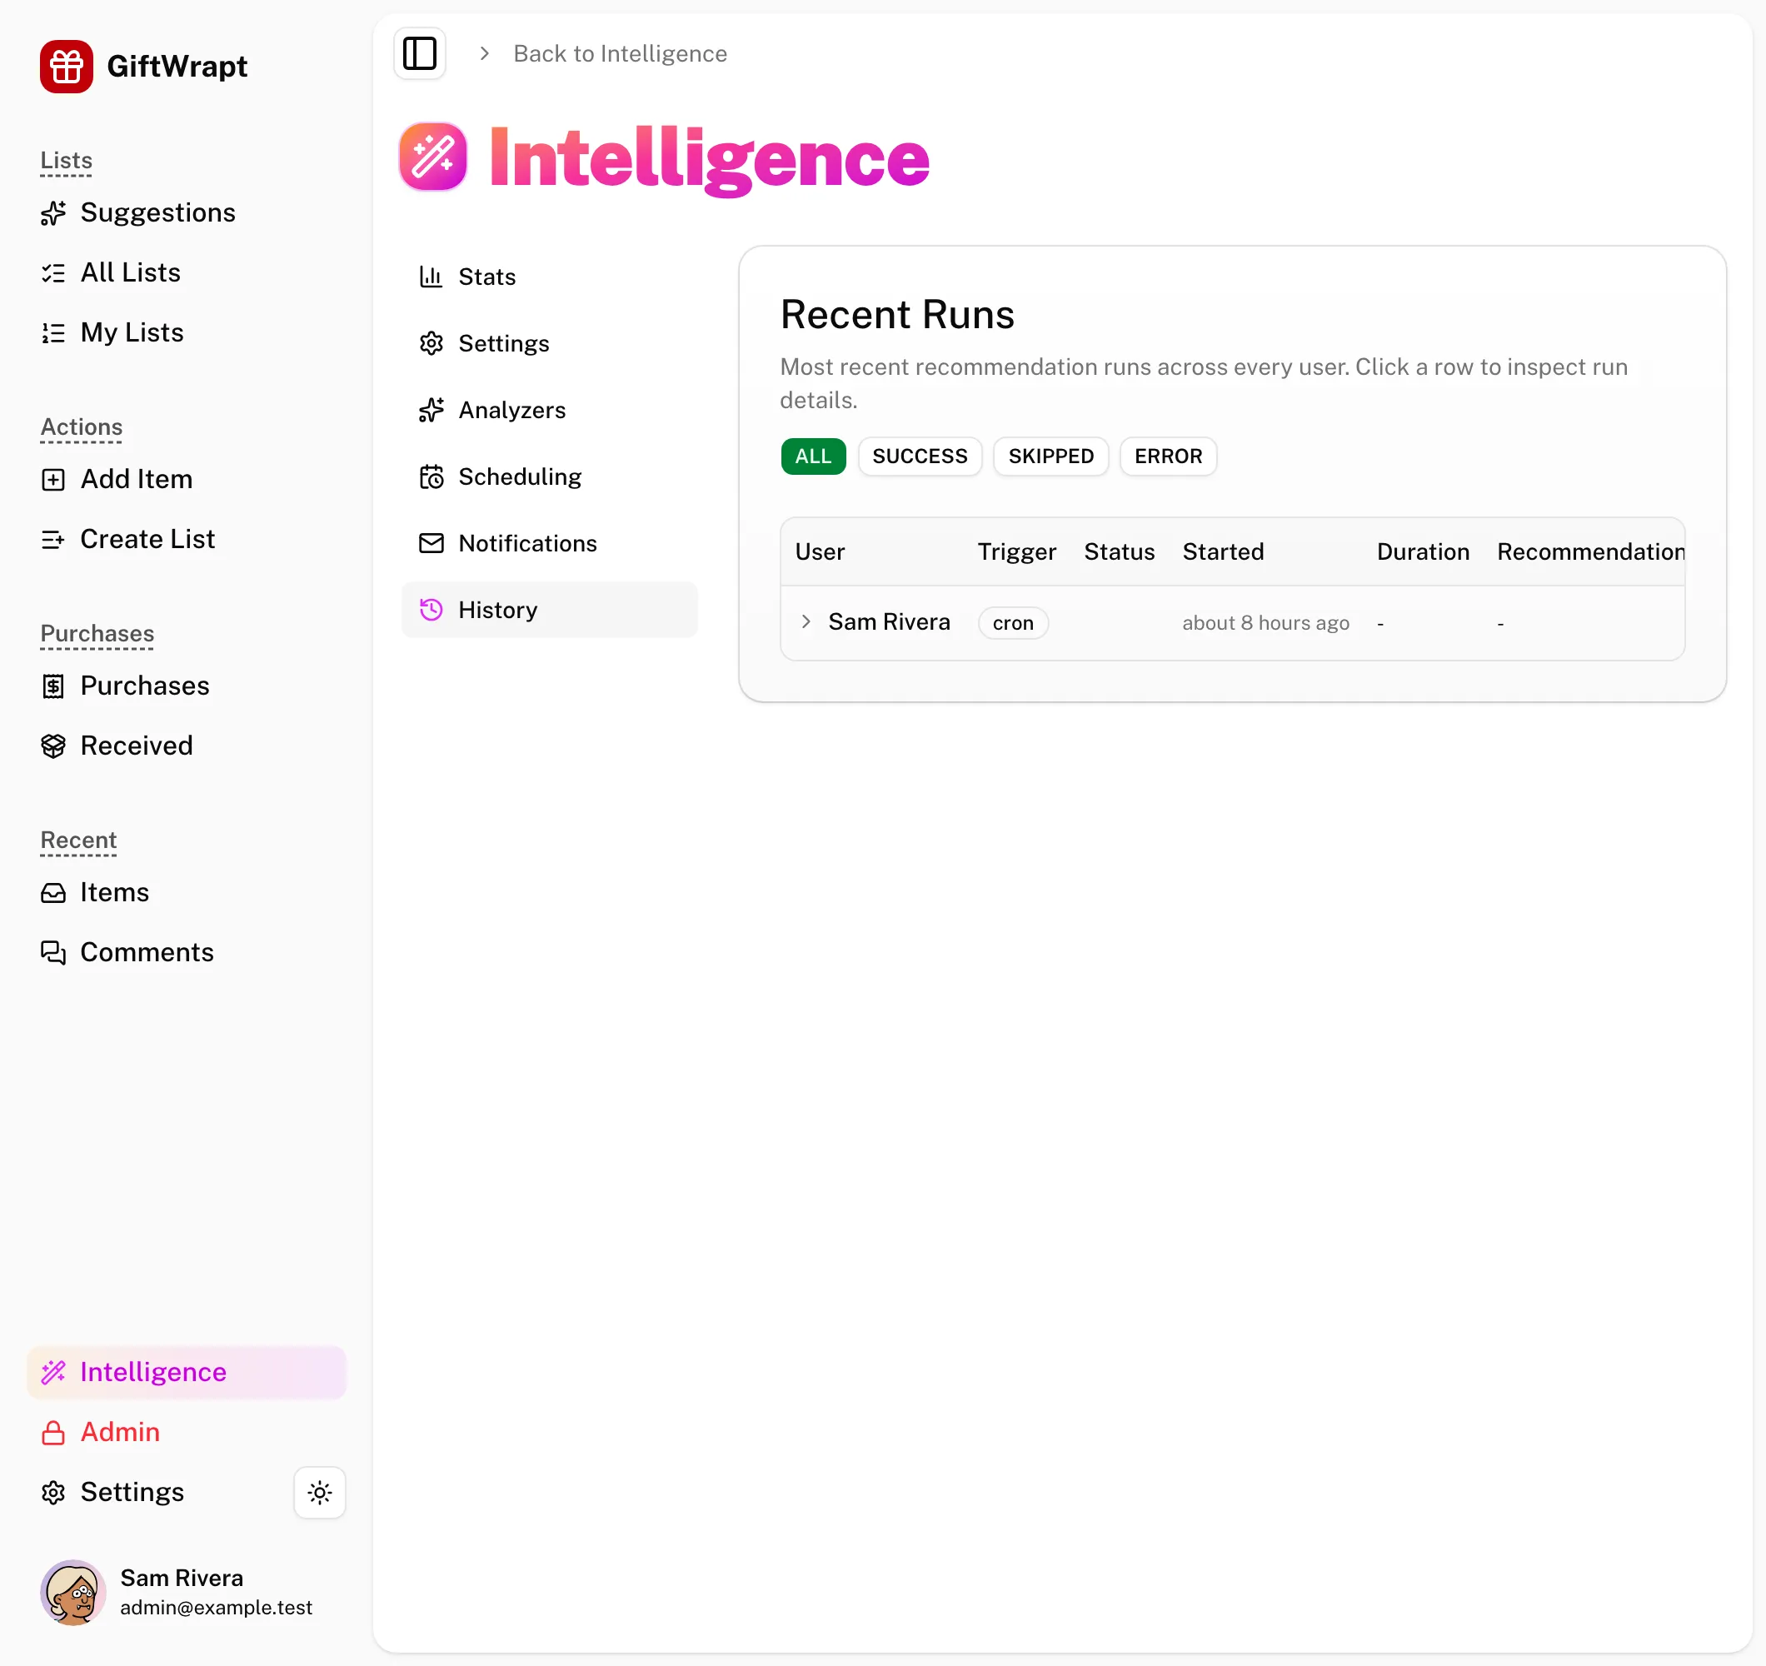Image resolution: width=1766 pixels, height=1666 pixels.
Task: Click the Trigger column header
Action: (1016, 551)
